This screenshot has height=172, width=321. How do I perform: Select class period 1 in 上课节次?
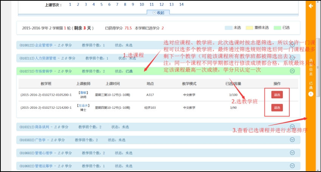[70, 5]
